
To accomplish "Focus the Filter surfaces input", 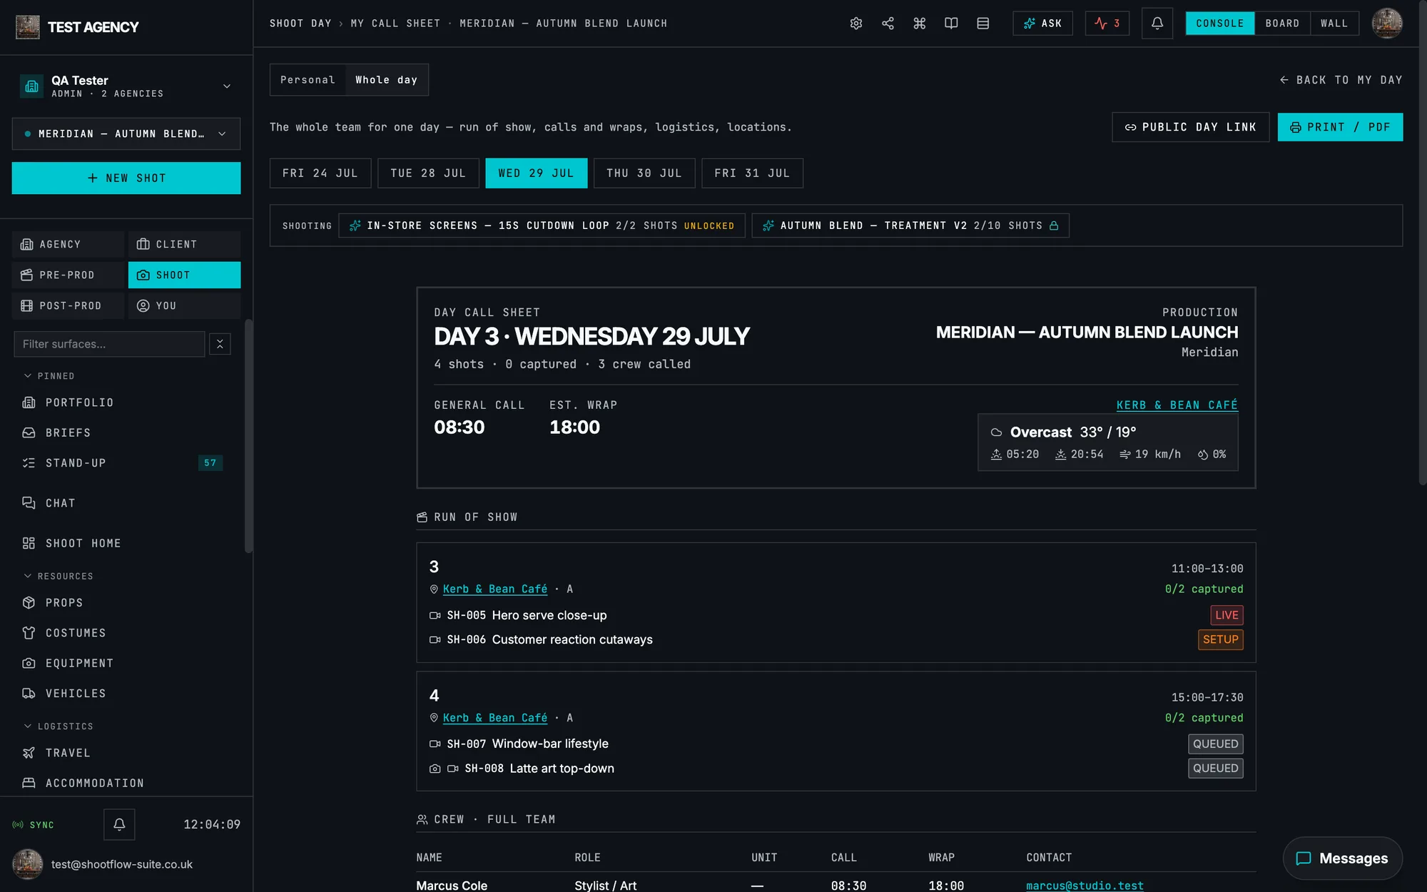I will click(109, 344).
